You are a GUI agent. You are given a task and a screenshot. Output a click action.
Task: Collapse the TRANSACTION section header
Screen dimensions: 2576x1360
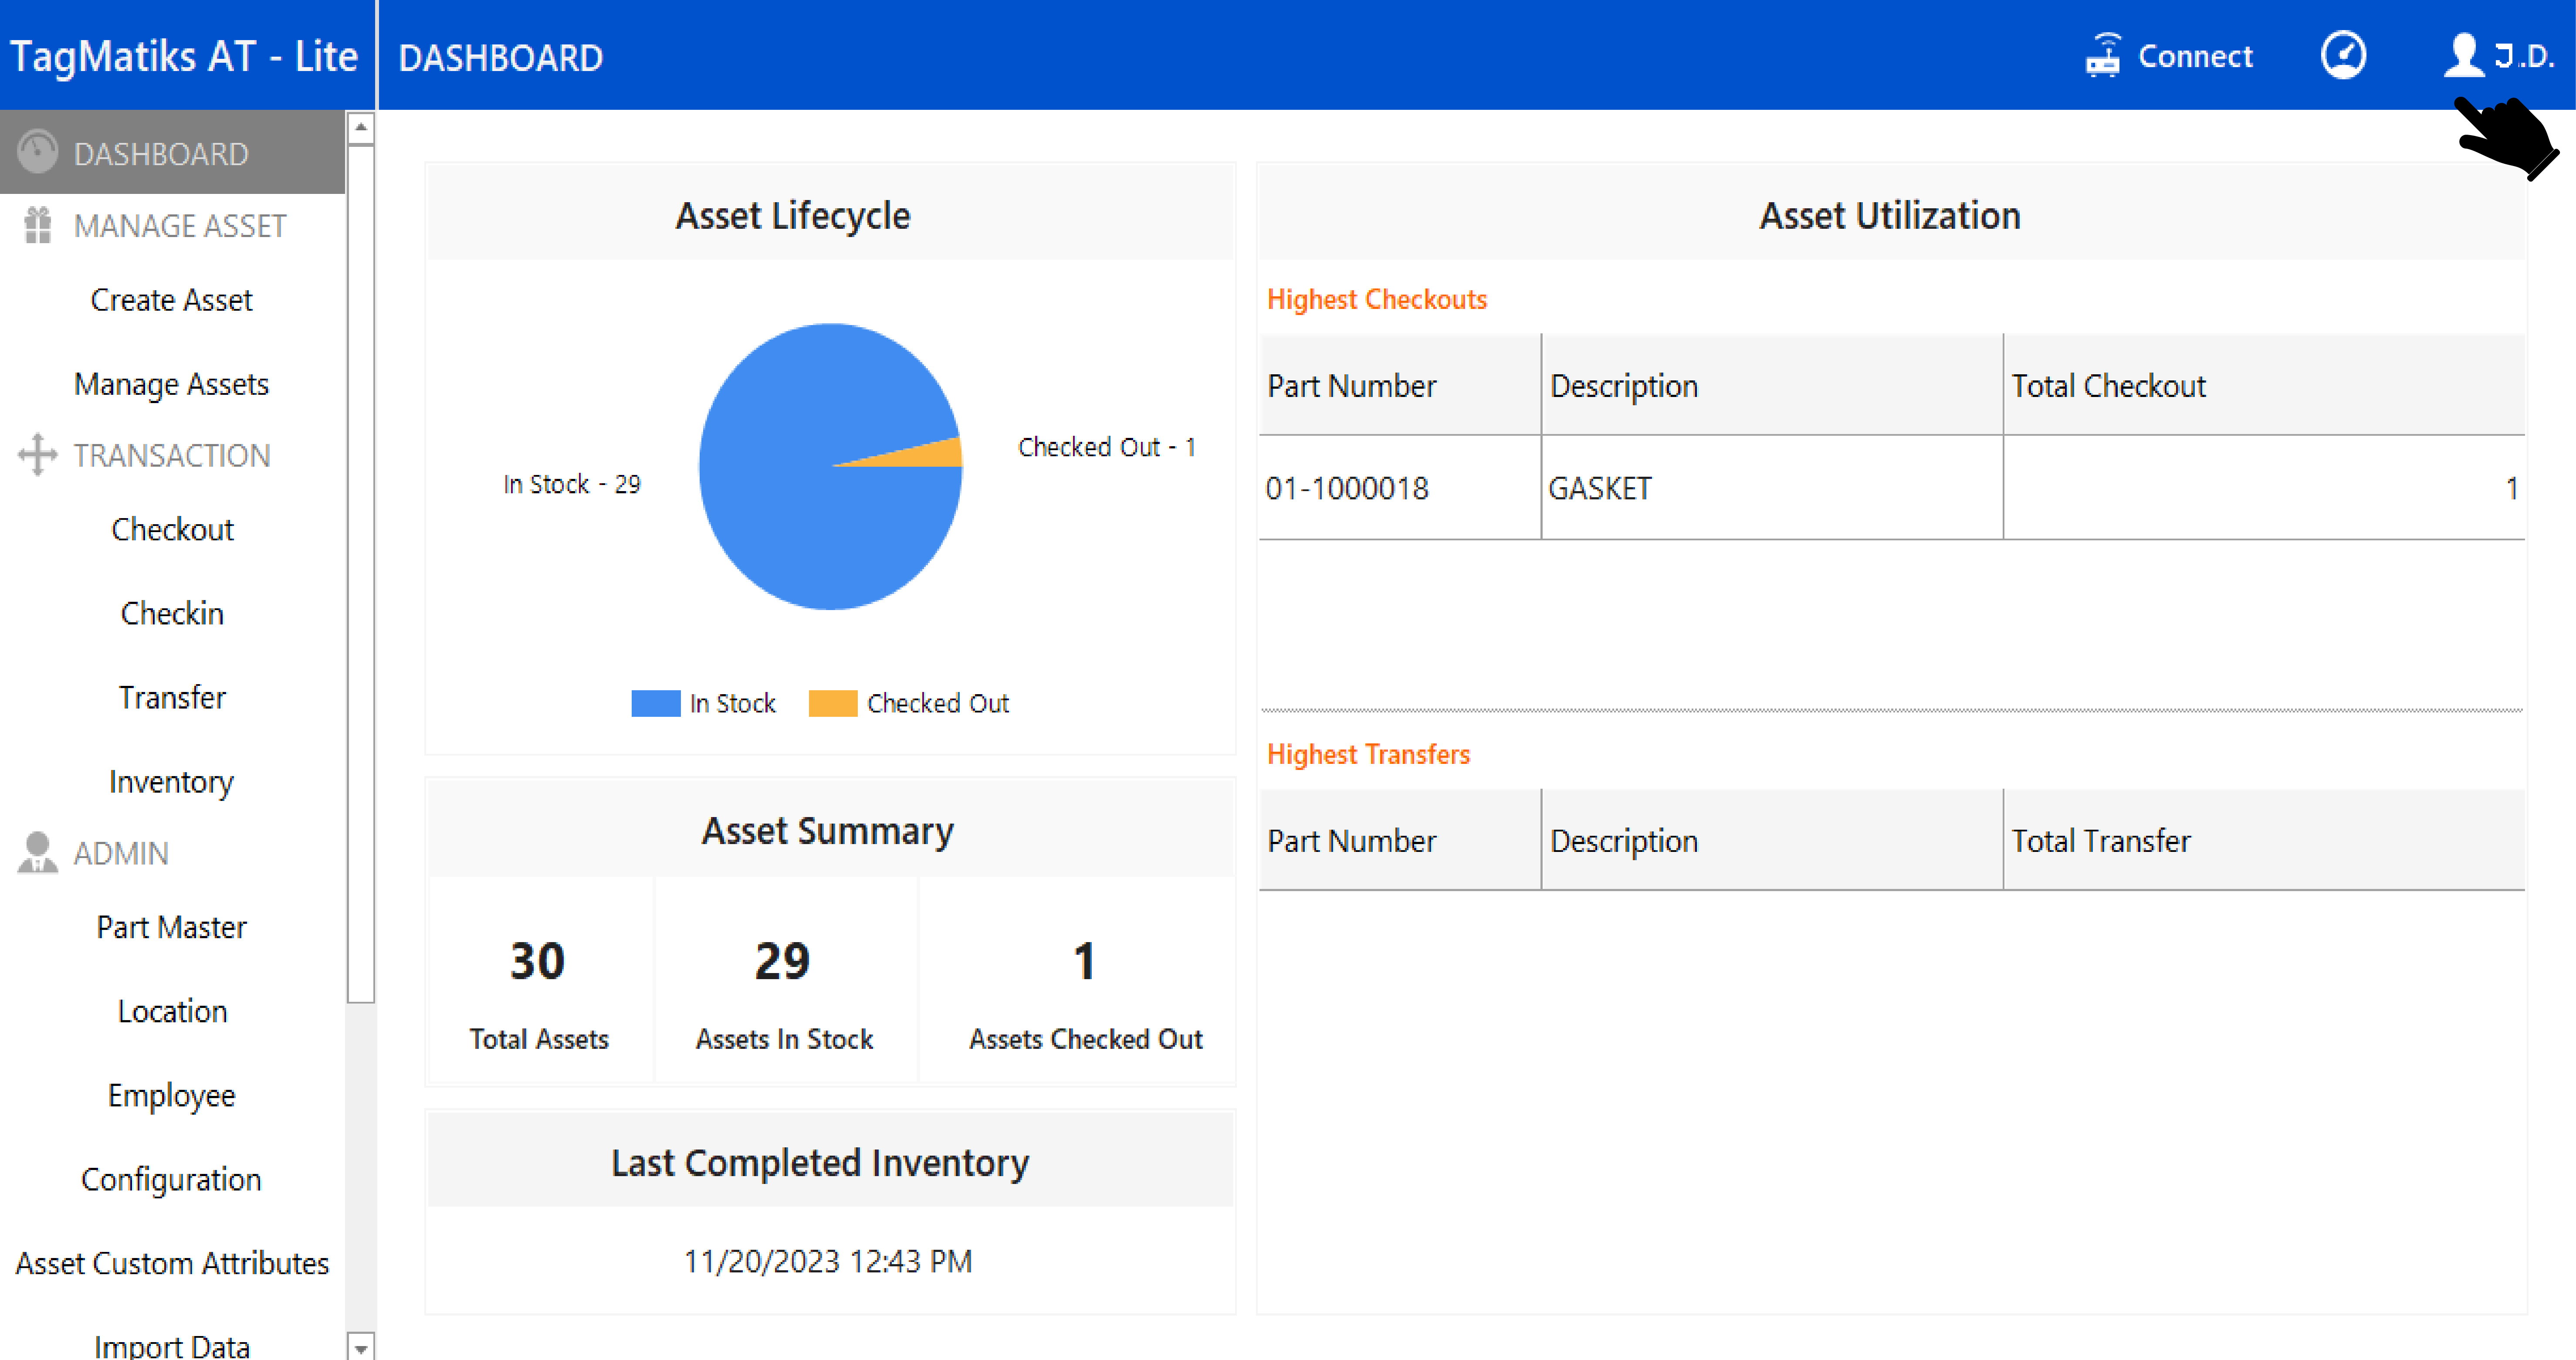[x=172, y=455]
